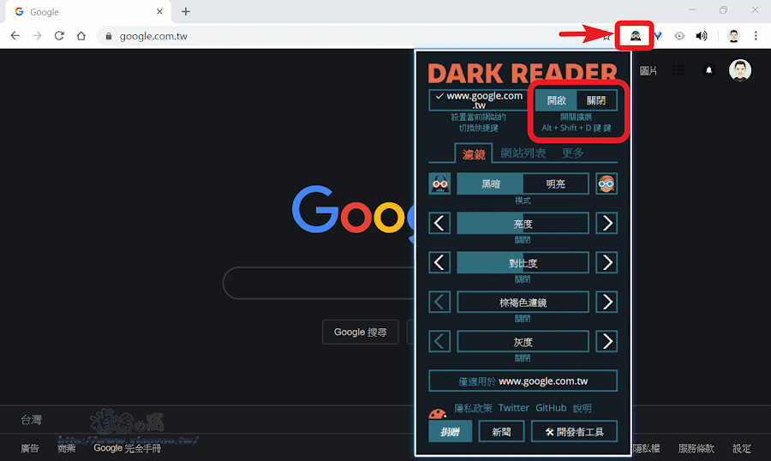The height and width of the screenshot is (461, 771).
Task: Open the 隱私政策 privacy link
Action: [473, 408]
